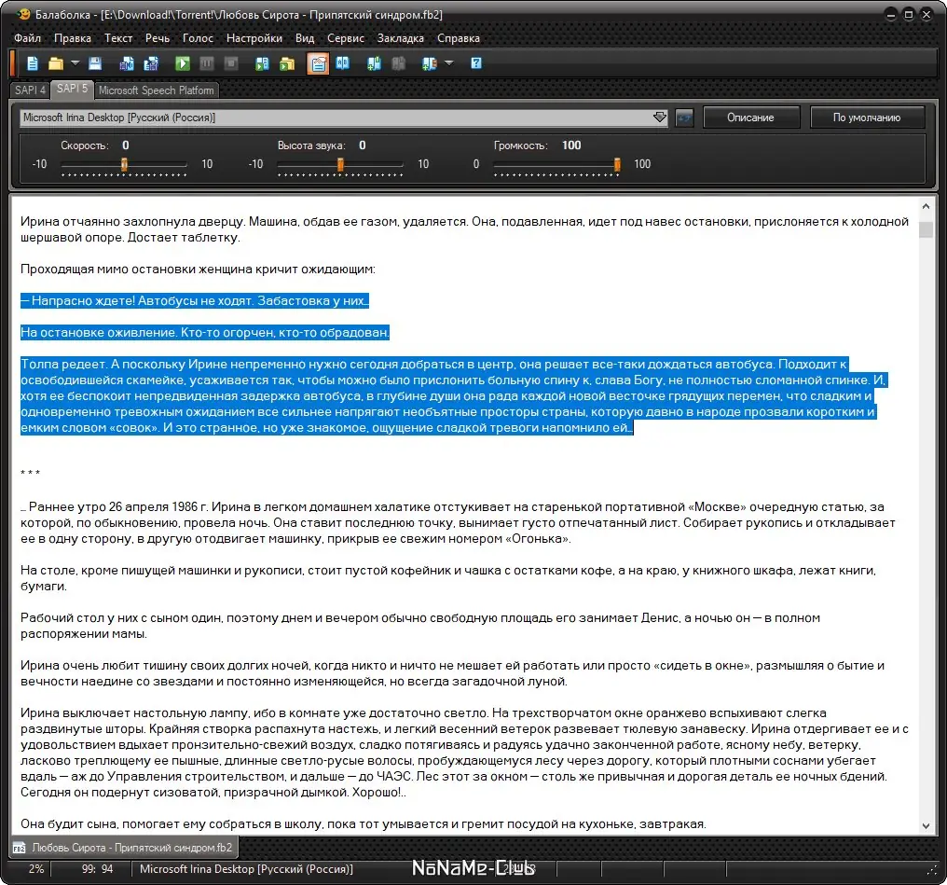The image size is (947, 885).
Task: Stop speech using toolbar stop icon
Action: 231,63
